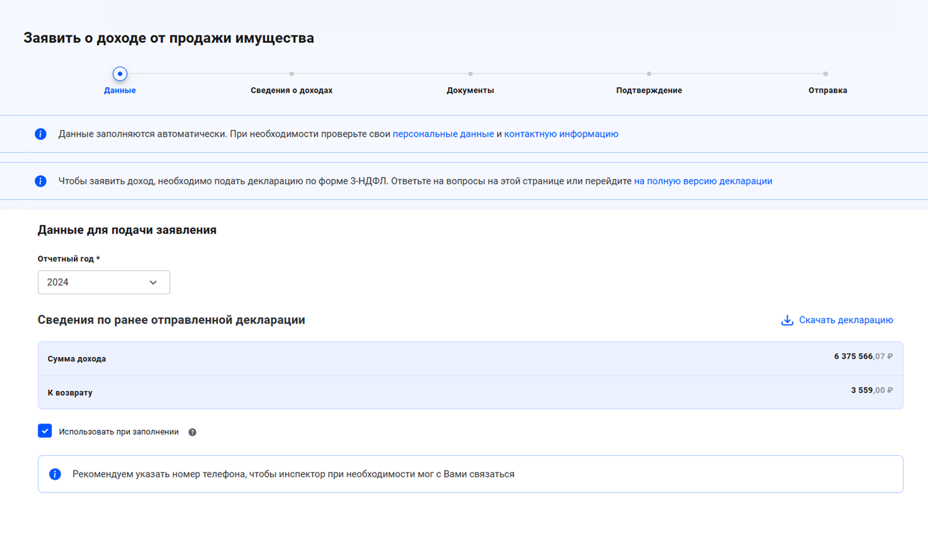Click the Сумма дохода row
Image resolution: width=928 pixels, height=548 pixels.
(x=470, y=358)
